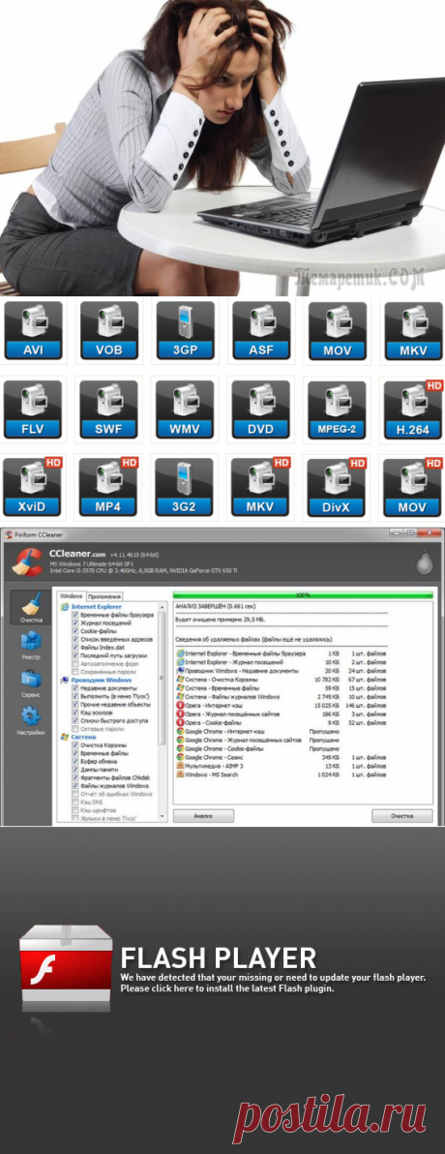Open the Сервис tools section
Viewport: 445px width, 1154px height.
pos(31,683)
